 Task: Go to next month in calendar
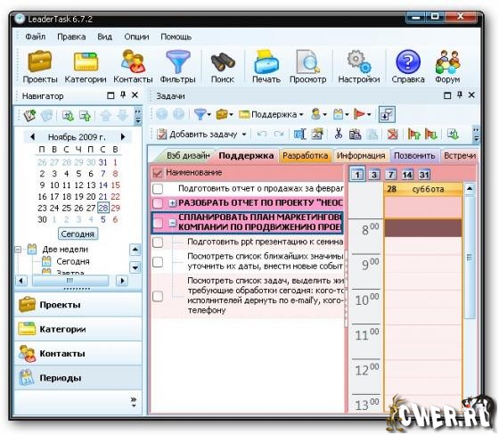tap(123, 137)
